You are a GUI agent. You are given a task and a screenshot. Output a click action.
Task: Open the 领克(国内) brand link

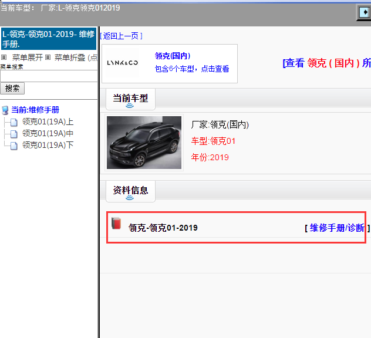coord(173,56)
